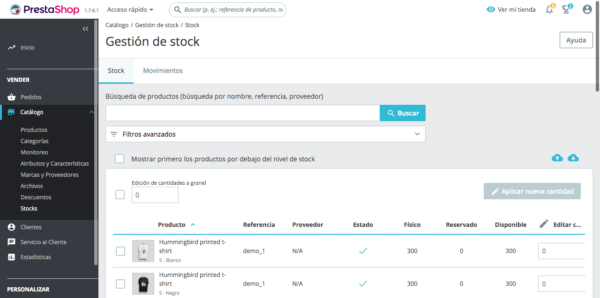Click the product search input field

pyautogui.click(x=242, y=113)
